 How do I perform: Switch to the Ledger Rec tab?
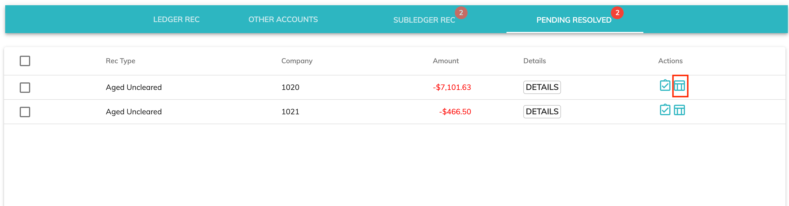(176, 20)
